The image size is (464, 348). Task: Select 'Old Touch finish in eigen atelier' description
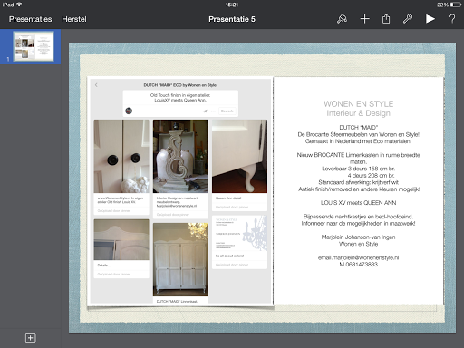point(180,95)
